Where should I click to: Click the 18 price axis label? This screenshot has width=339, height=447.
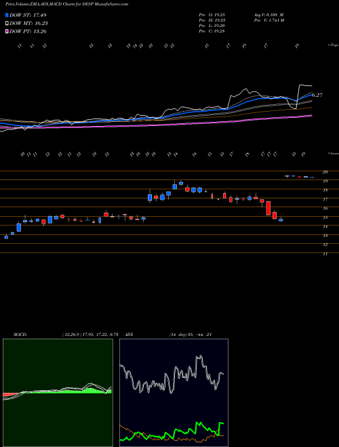pyautogui.click(x=325, y=190)
